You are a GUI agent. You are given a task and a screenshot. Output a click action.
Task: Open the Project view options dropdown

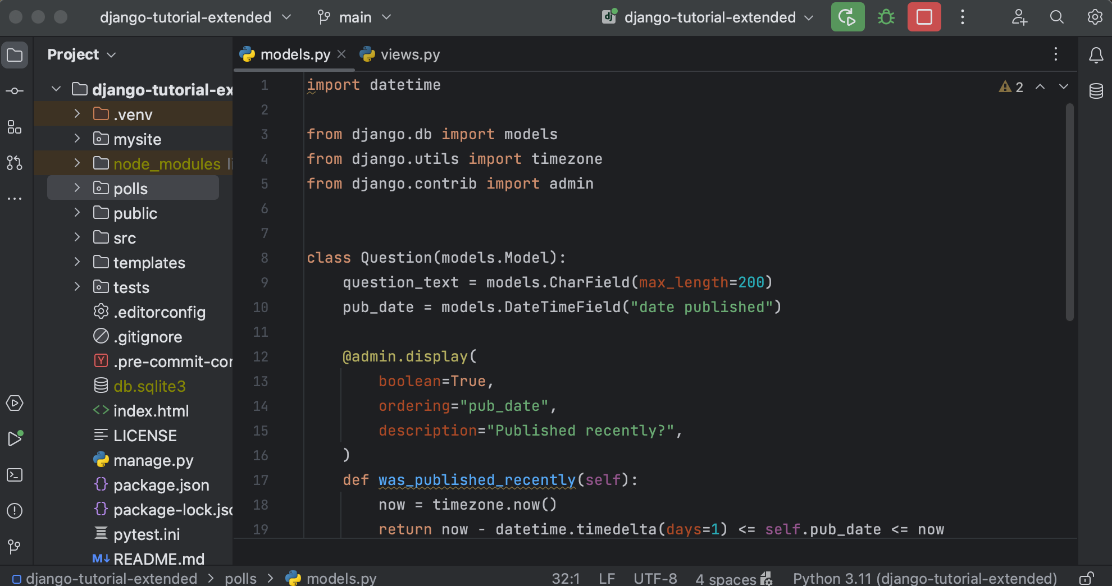(x=111, y=54)
